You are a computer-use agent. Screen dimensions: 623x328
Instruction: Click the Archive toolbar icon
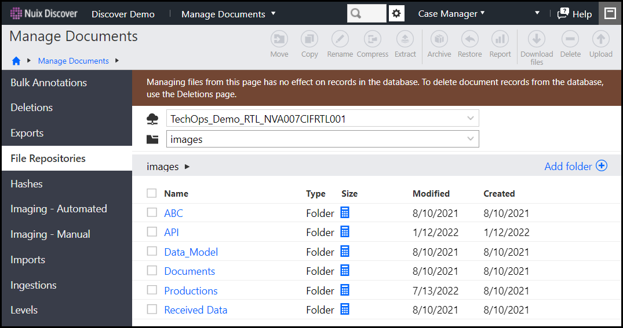point(439,39)
